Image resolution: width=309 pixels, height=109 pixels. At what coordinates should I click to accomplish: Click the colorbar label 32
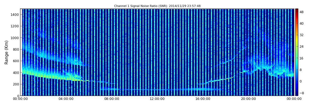click(301, 35)
